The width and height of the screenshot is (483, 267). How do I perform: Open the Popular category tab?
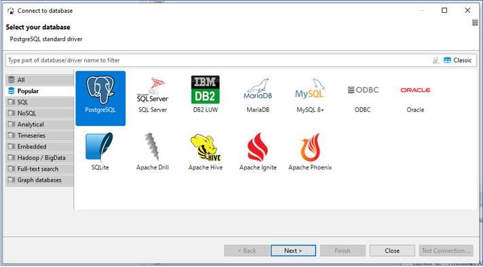click(40, 91)
